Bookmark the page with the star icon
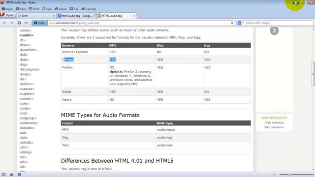Image resolution: width=315 pixels, height=177 pixels. point(232,23)
